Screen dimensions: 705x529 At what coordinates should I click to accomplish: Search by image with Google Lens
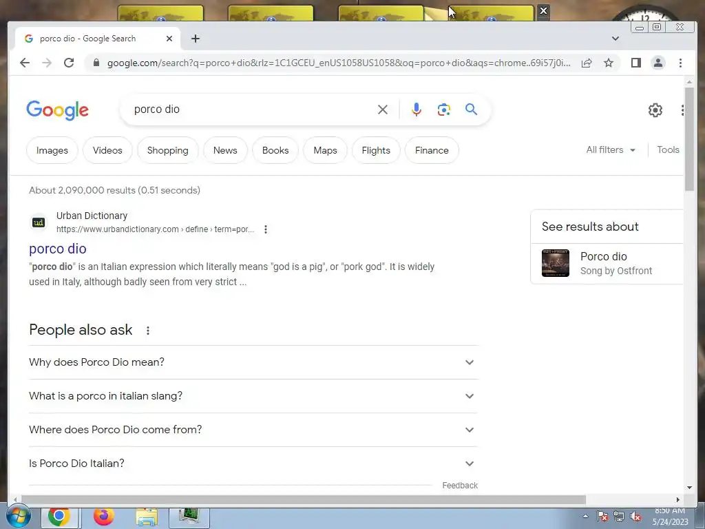444,110
